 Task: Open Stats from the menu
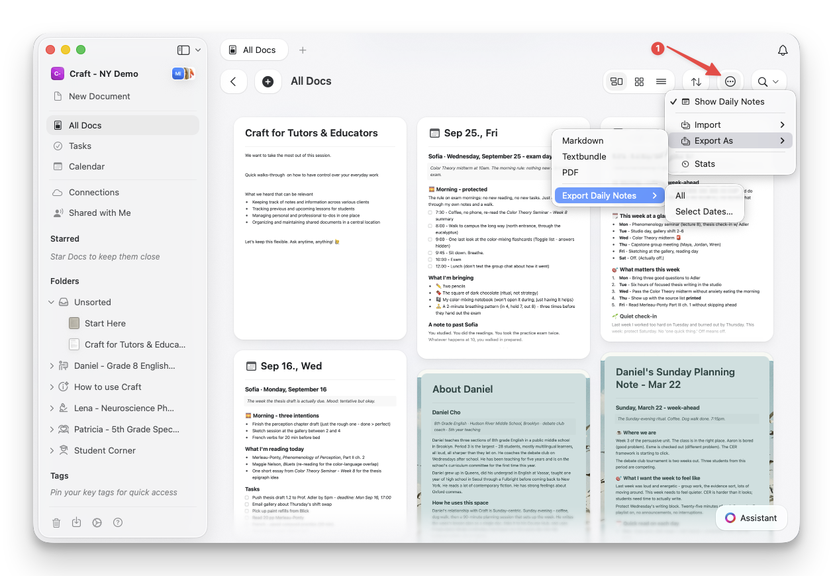click(730, 164)
